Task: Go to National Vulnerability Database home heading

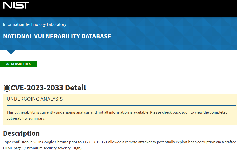Action: point(57,36)
